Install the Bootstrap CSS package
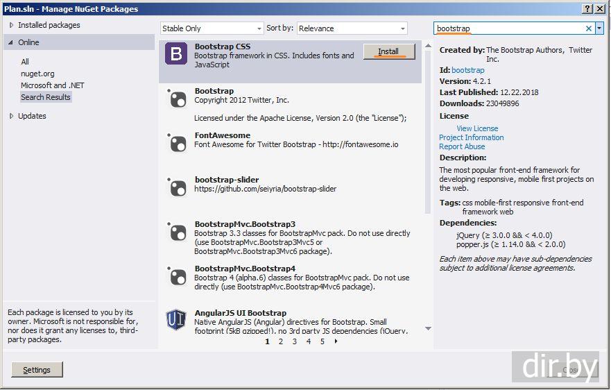The image size is (611, 390). pos(389,51)
